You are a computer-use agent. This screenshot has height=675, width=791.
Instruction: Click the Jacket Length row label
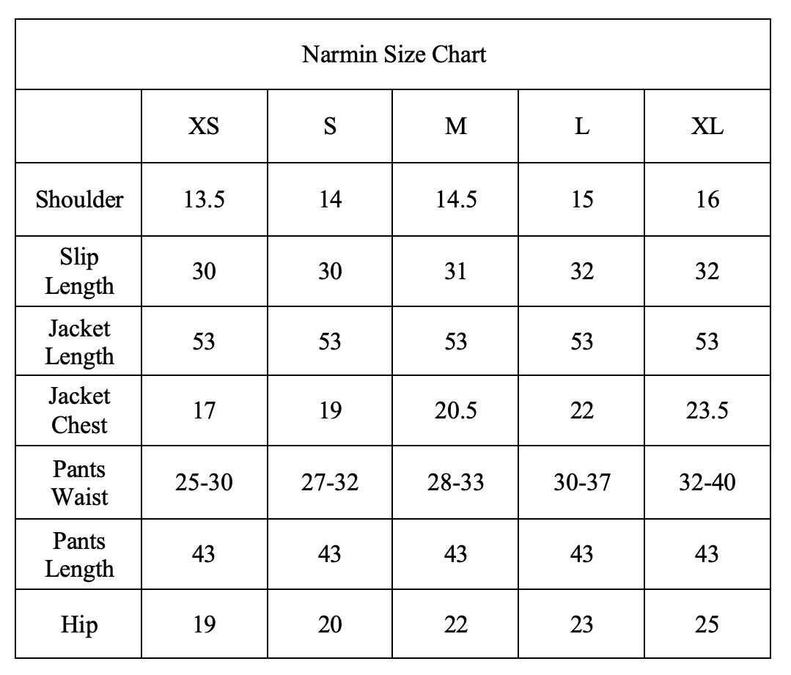79,342
